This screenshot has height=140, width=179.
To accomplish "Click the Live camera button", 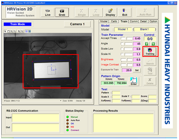I will pyautogui.click(x=48, y=12).
